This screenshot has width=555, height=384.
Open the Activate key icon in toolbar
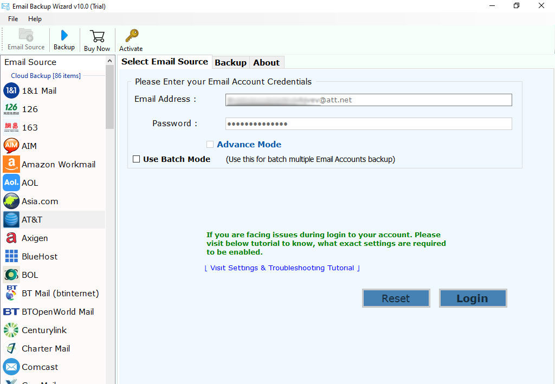point(131,39)
